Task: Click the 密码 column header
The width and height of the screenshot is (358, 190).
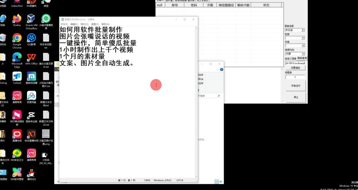Action: point(193,5)
